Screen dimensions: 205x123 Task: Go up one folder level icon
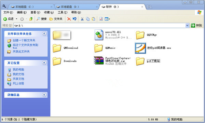click(31, 19)
